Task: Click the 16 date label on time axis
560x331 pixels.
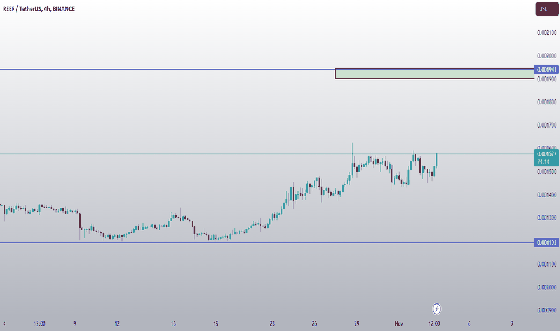Action: coord(173,324)
